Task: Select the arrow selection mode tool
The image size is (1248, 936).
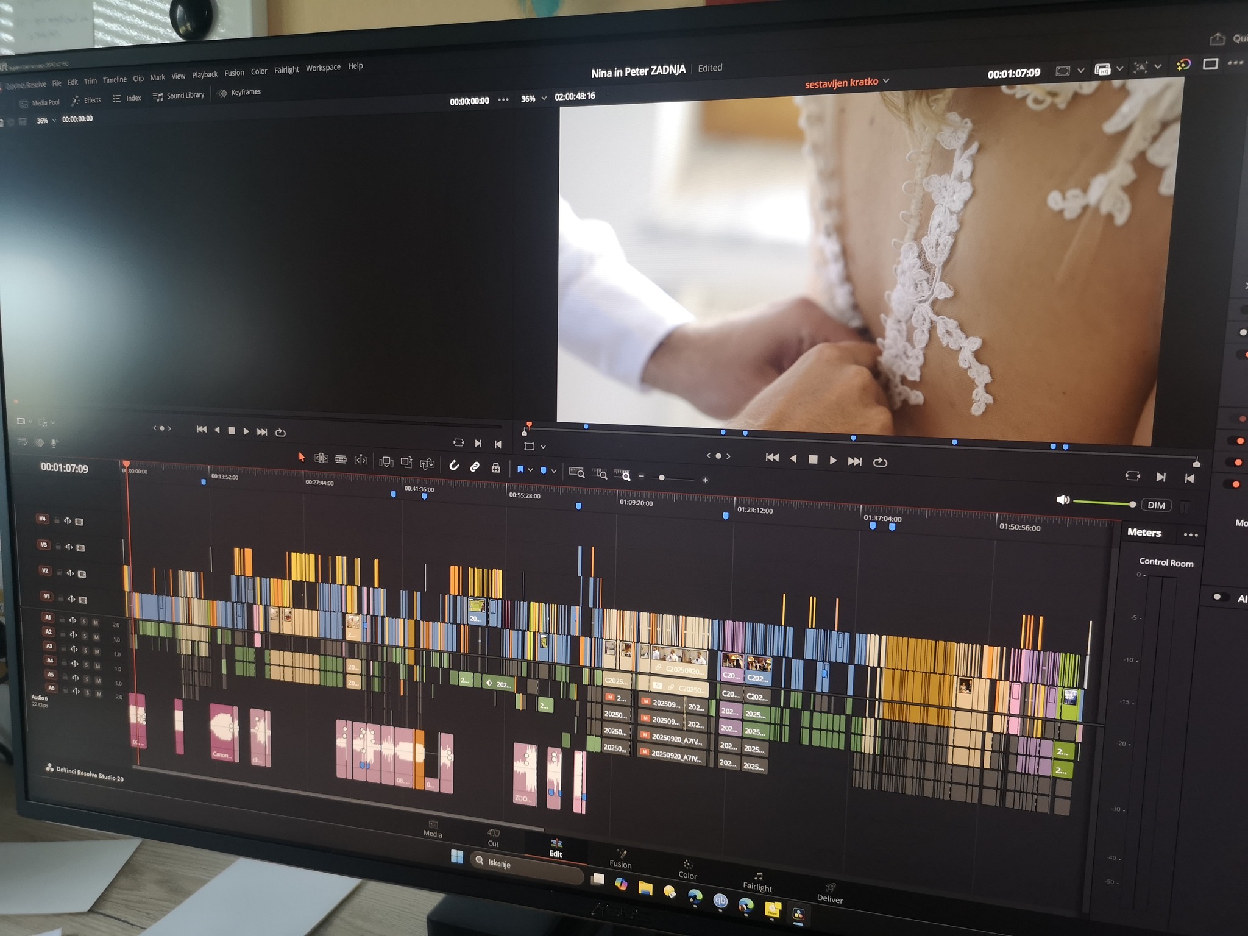Action: point(301,457)
